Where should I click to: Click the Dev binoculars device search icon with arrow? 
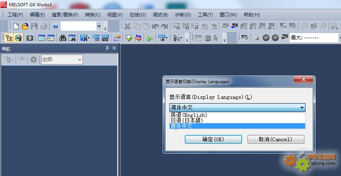click(85, 38)
